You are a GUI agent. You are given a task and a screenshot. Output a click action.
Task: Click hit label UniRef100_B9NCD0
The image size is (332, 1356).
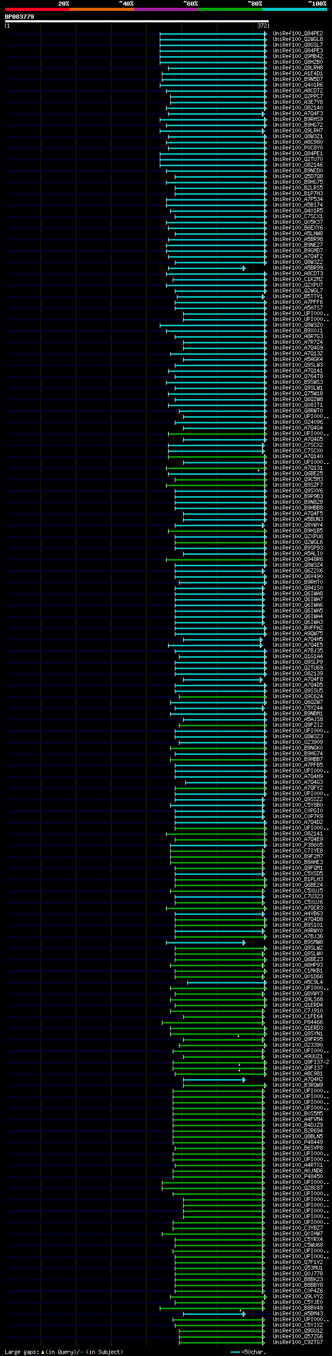(x=298, y=171)
